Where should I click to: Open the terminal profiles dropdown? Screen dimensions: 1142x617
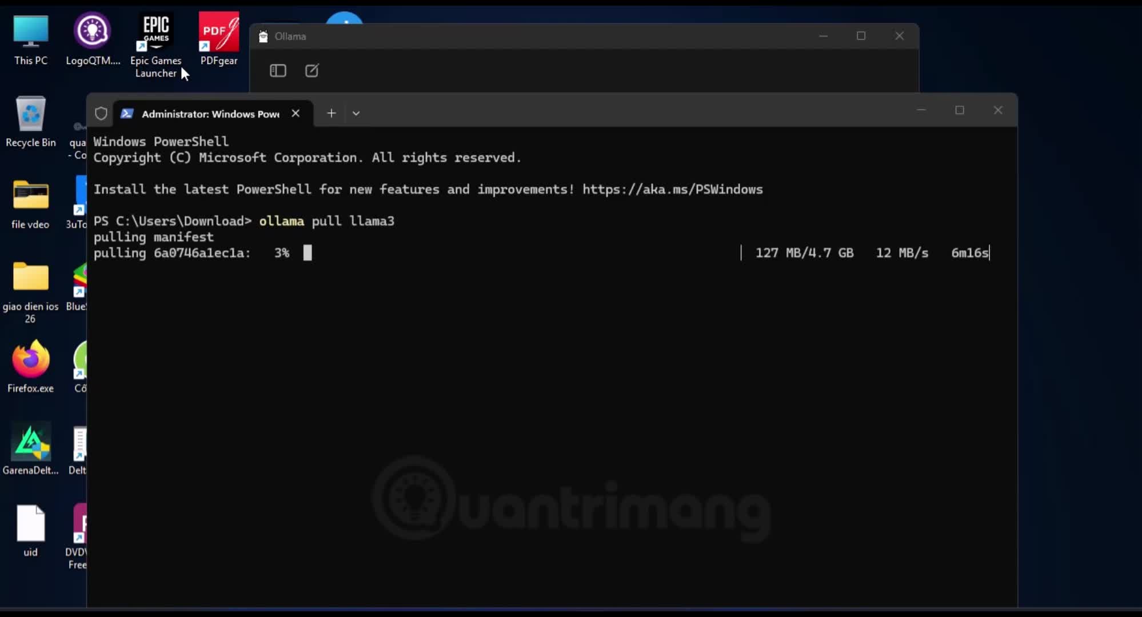[x=356, y=113]
